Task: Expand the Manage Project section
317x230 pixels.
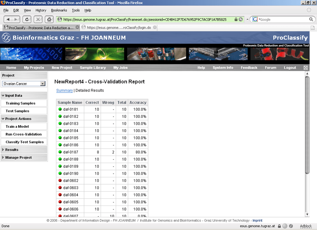Action: pos(3,158)
